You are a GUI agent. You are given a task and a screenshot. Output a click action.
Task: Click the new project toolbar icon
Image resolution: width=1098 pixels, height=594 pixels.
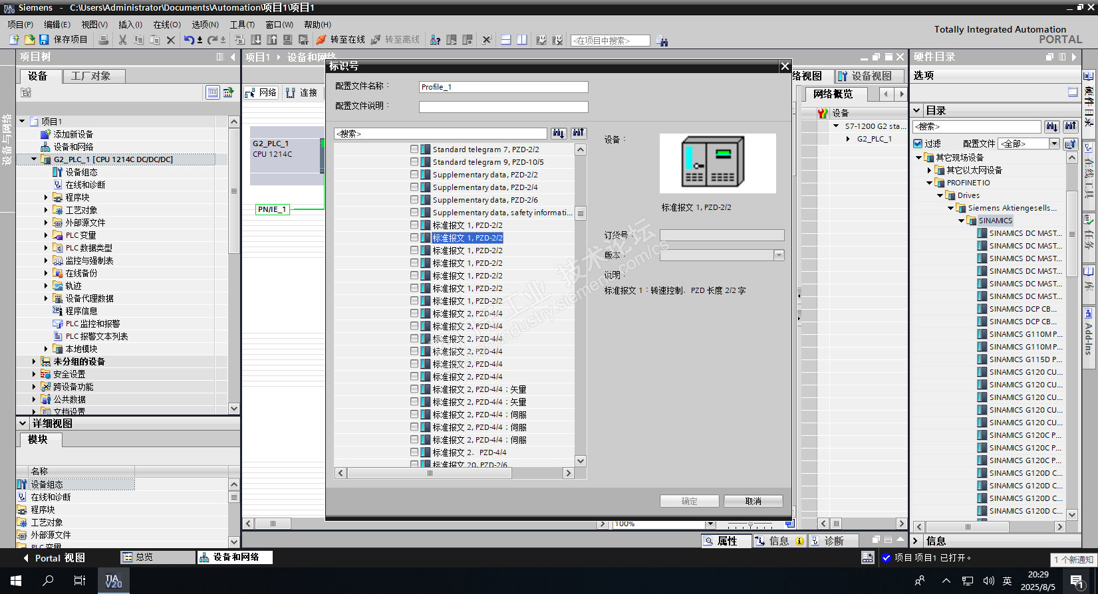(15, 40)
